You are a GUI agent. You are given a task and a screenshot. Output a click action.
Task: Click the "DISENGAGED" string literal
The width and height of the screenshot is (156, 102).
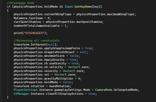[34, 33]
